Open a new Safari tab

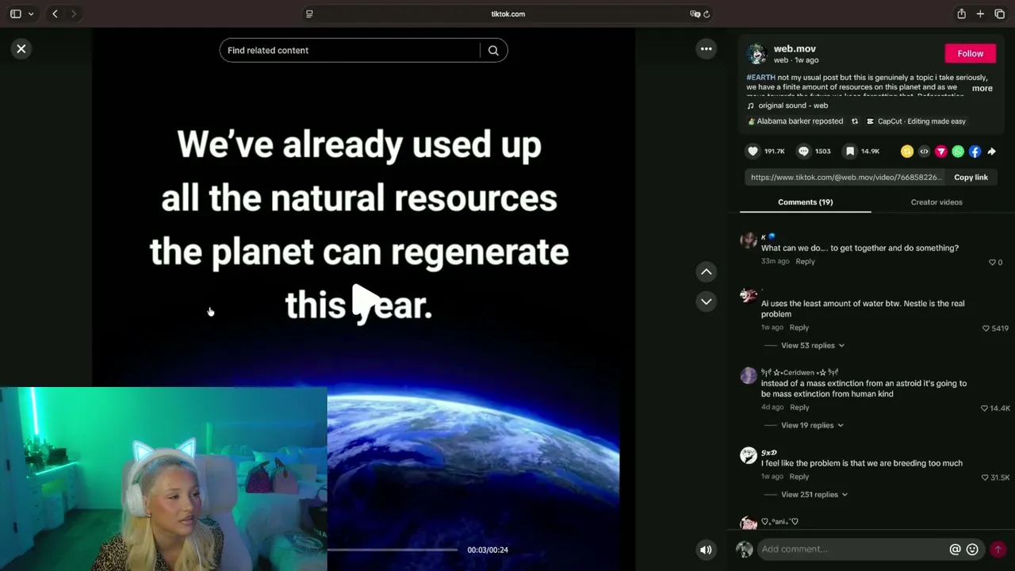pos(980,14)
